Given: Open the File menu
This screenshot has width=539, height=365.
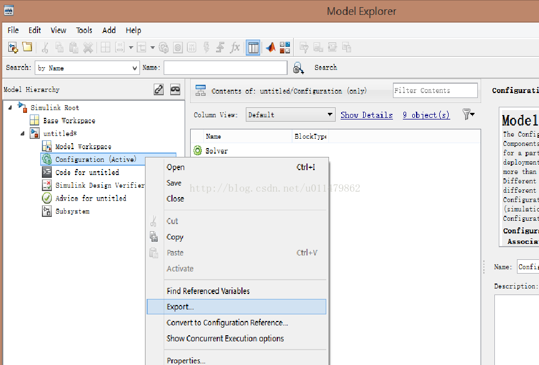Looking at the screenshot, I should pyautogui.click(x=13, y=30).
